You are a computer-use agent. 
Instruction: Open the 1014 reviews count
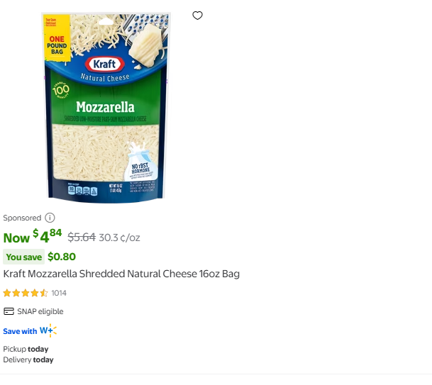pos(59,293)
